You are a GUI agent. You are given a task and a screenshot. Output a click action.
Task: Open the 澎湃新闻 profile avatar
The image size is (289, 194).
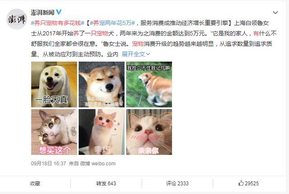click(17, 19)
